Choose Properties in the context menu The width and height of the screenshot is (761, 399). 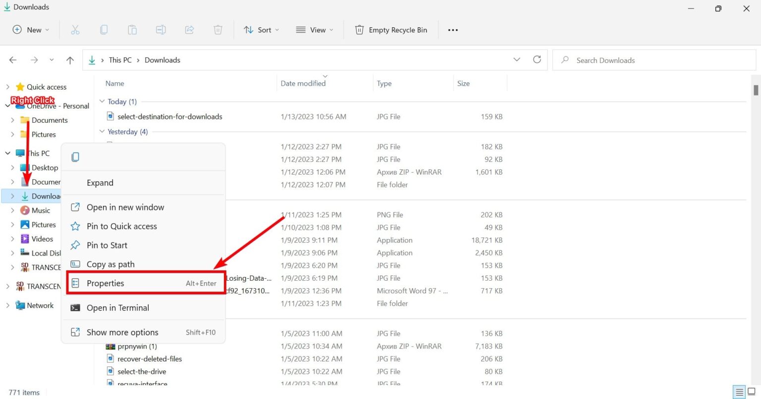tap(146, 283)
